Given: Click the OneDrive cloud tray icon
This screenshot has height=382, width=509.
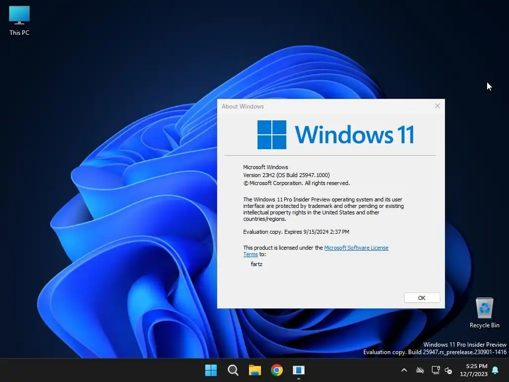Looking at the screenshot, I should pyautogui.click(x=420, y=370).
